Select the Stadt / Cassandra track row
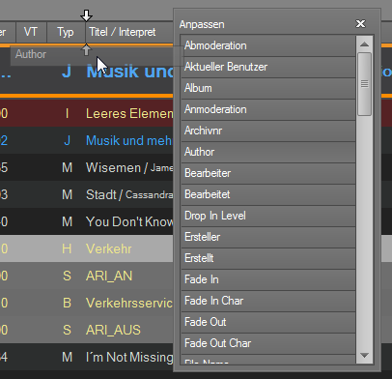The image size is (392, 379). click(x=87, y=194)
